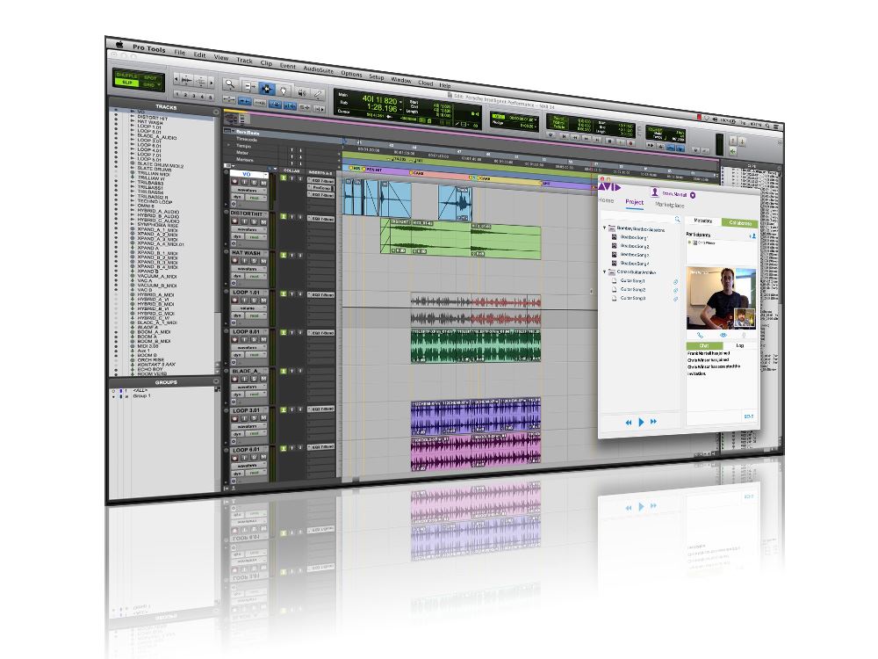The height and width of the screenshot is (659, 878).
Task: Open the DISTORTHIT automation mode (read) dropdown
Action: (255, 236)
